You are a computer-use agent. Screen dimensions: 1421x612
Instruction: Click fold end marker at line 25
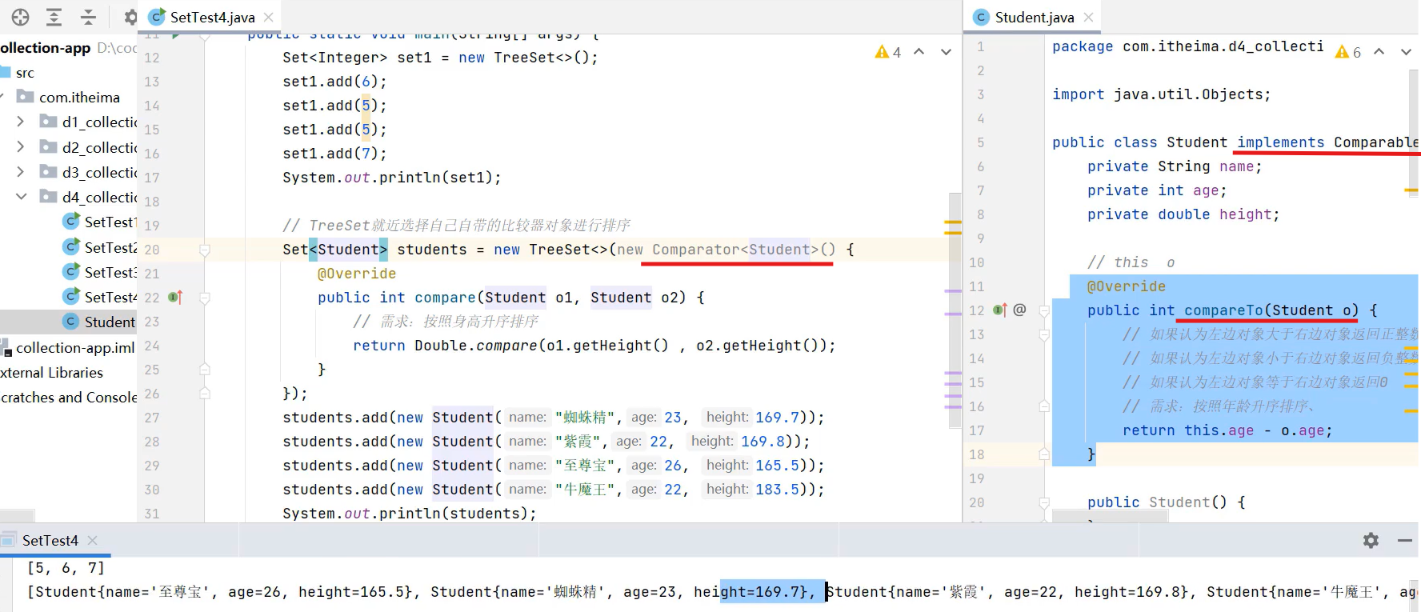pos(205,369)
